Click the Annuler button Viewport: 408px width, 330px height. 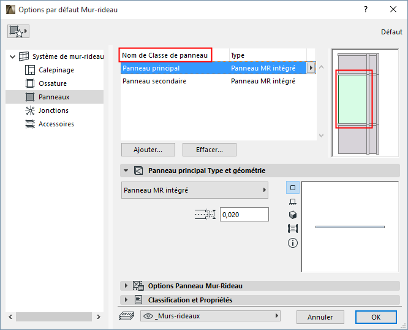coord(320,317)
